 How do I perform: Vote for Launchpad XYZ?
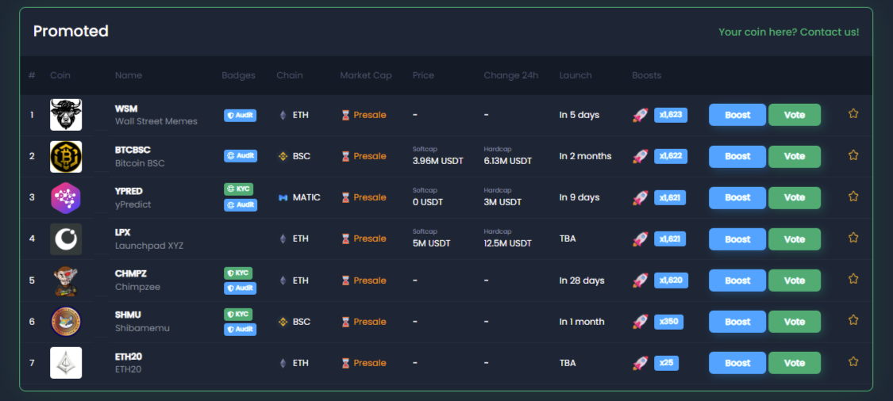click(795, 239)
